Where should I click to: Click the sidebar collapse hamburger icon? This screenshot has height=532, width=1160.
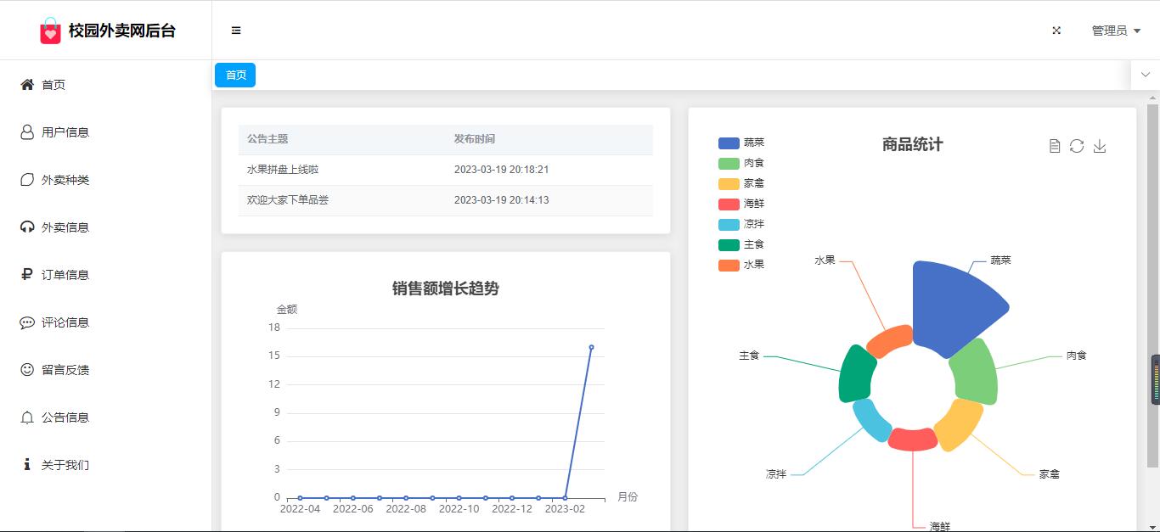pyautogui.click(x=236, y=31)
